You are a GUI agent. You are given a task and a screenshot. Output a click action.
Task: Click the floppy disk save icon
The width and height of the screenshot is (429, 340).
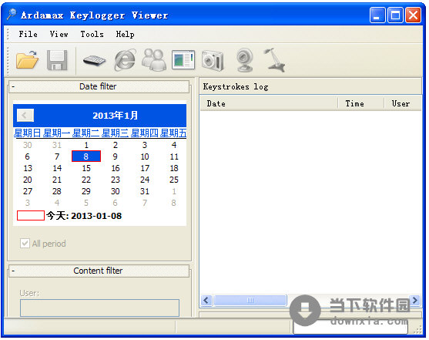pos(57,60)
